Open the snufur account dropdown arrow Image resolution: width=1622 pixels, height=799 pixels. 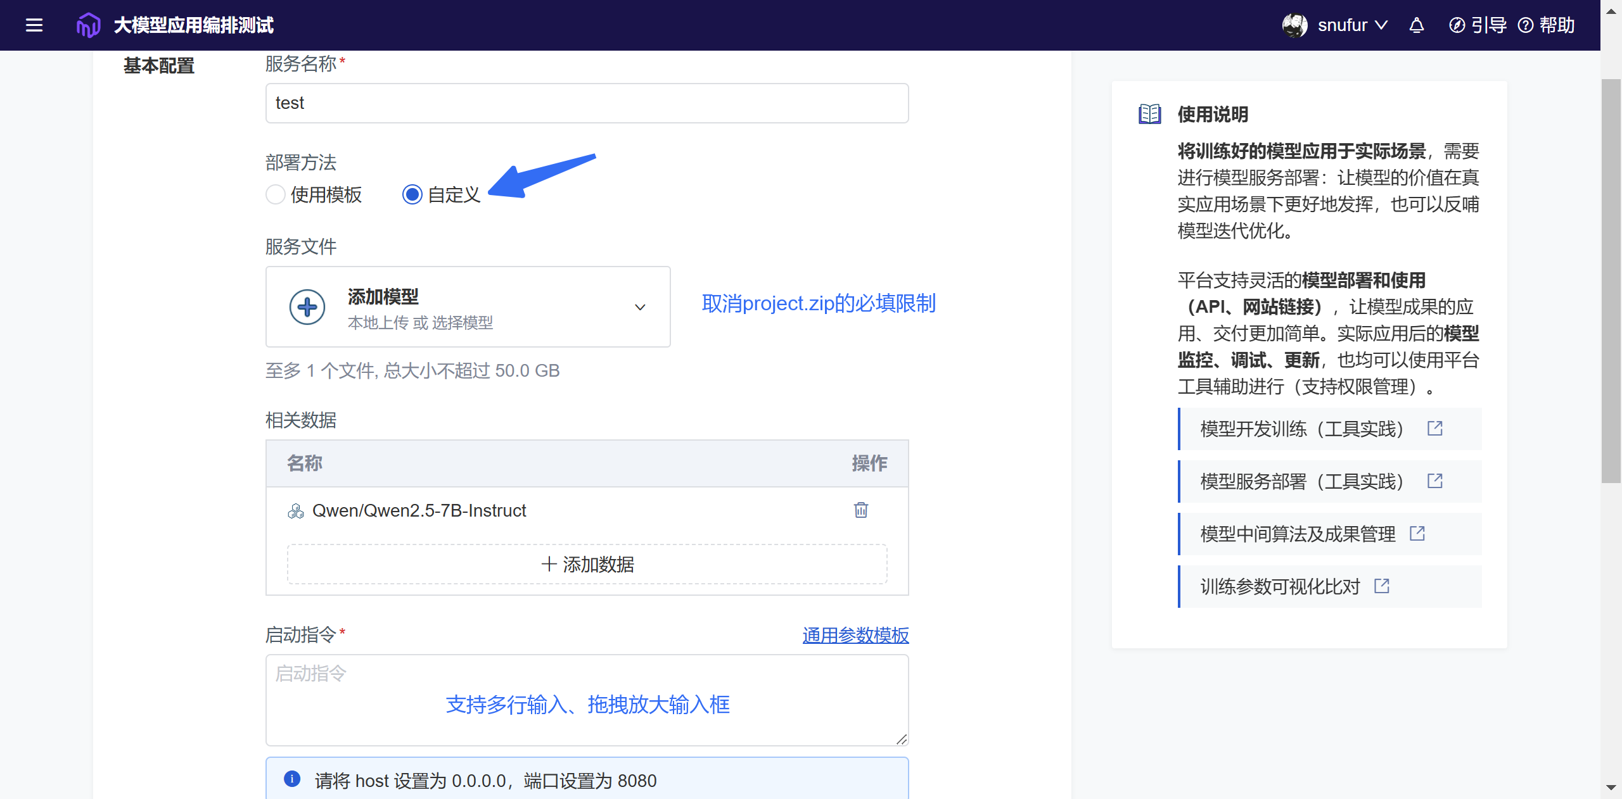(x=1382, y=25)
